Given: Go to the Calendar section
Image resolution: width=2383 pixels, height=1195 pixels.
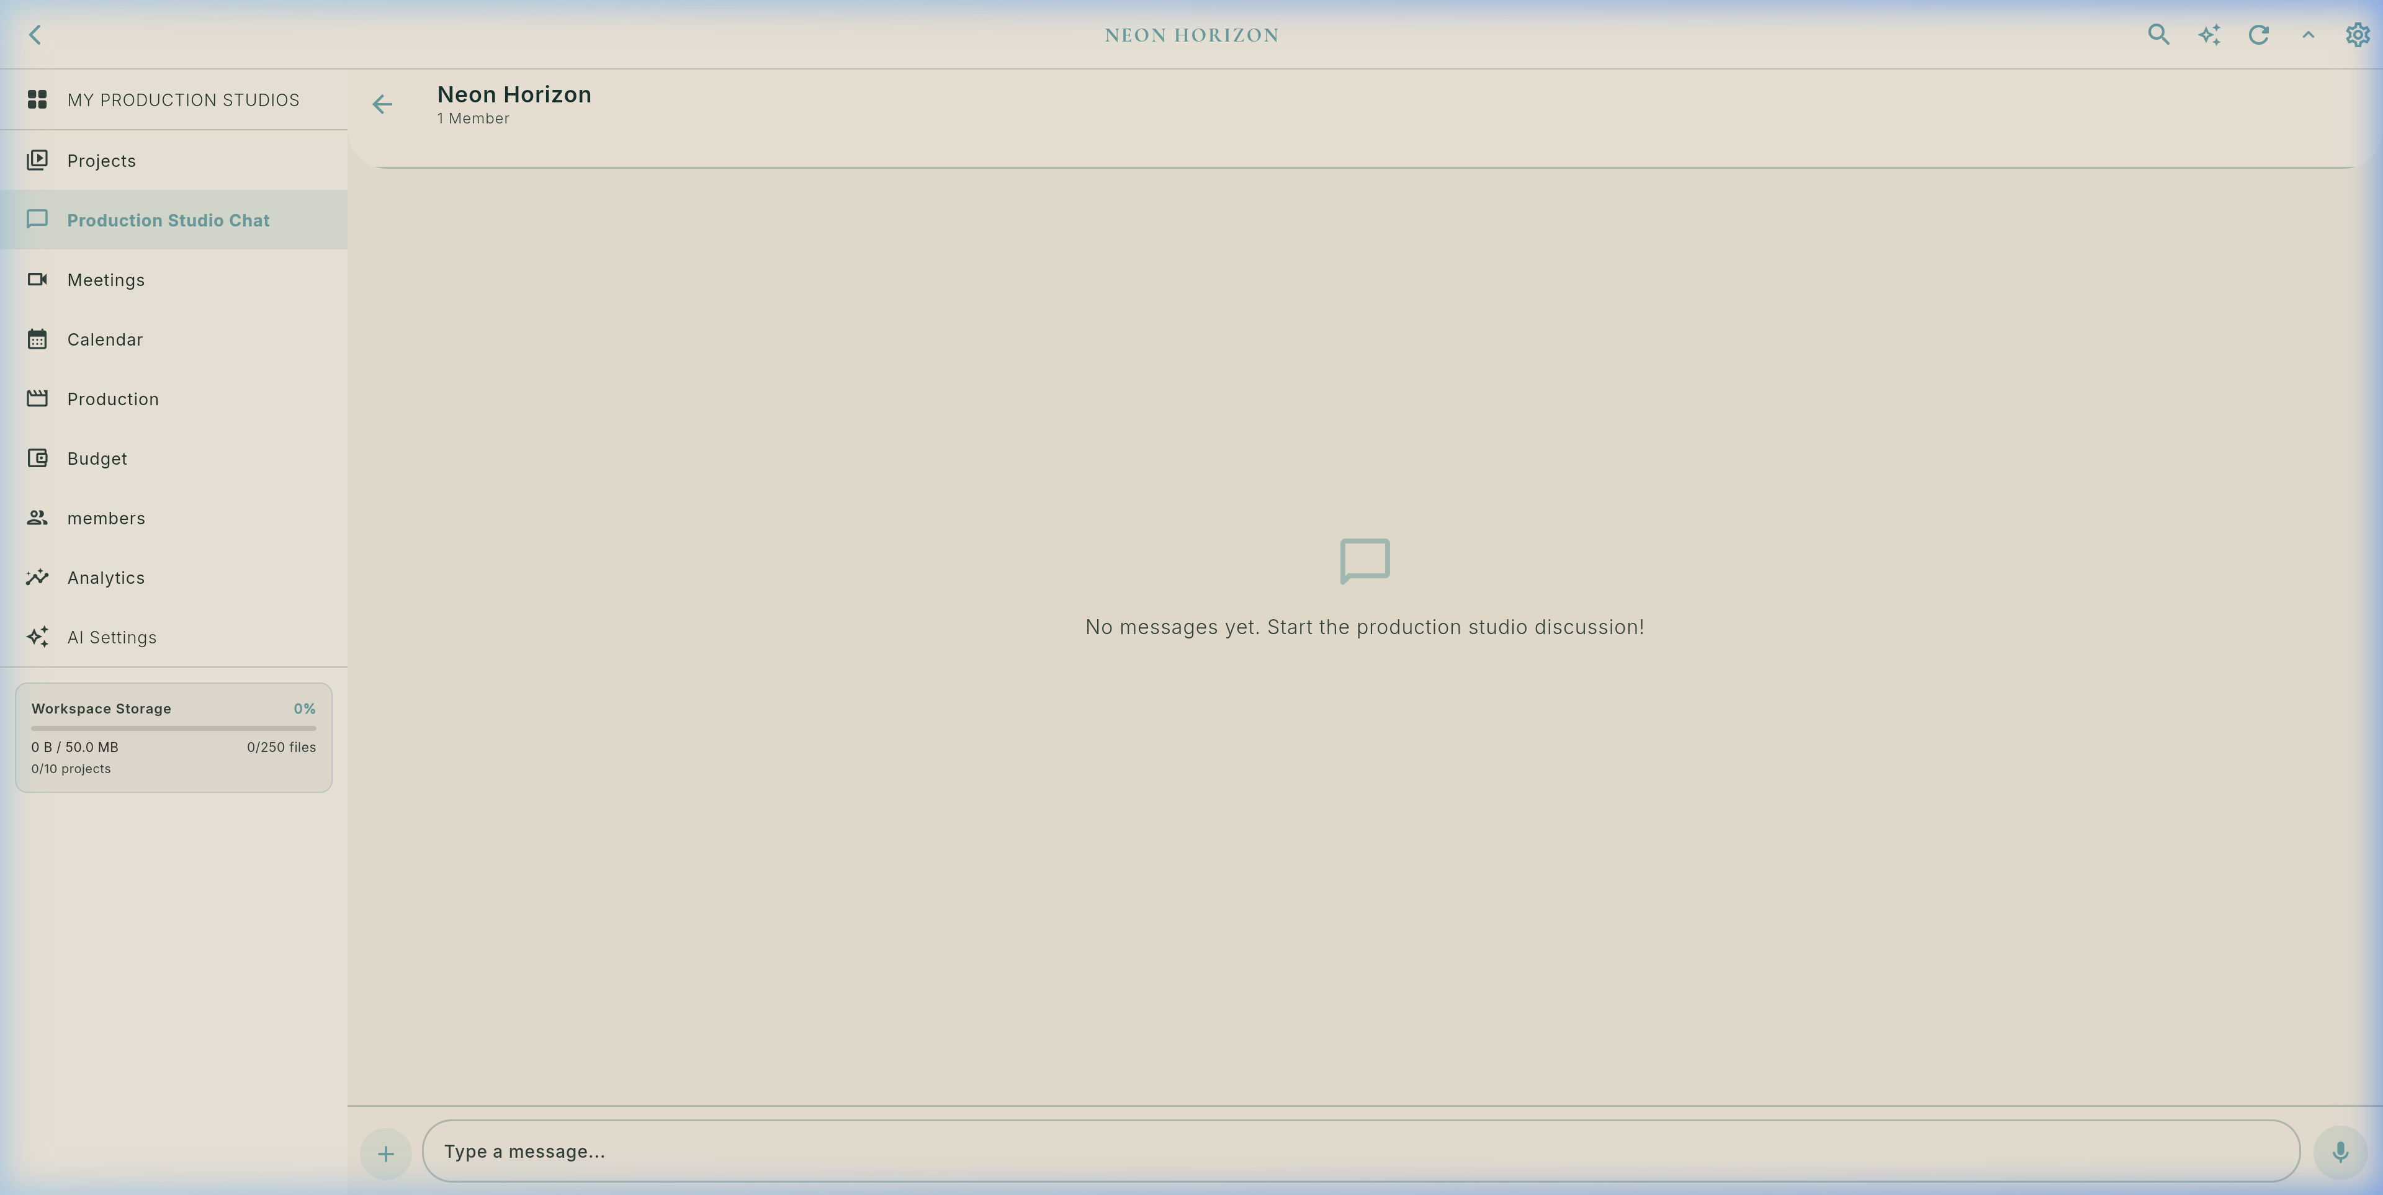Looking at the screenshot, I should (174, 339).
